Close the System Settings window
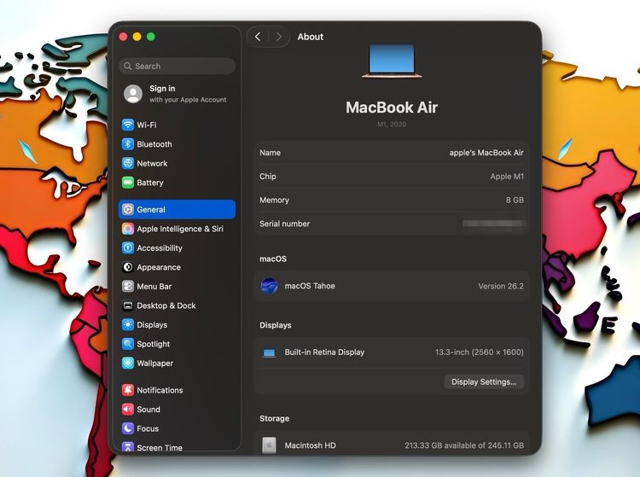This screenshot has width=640, height=477. point(123,37)
